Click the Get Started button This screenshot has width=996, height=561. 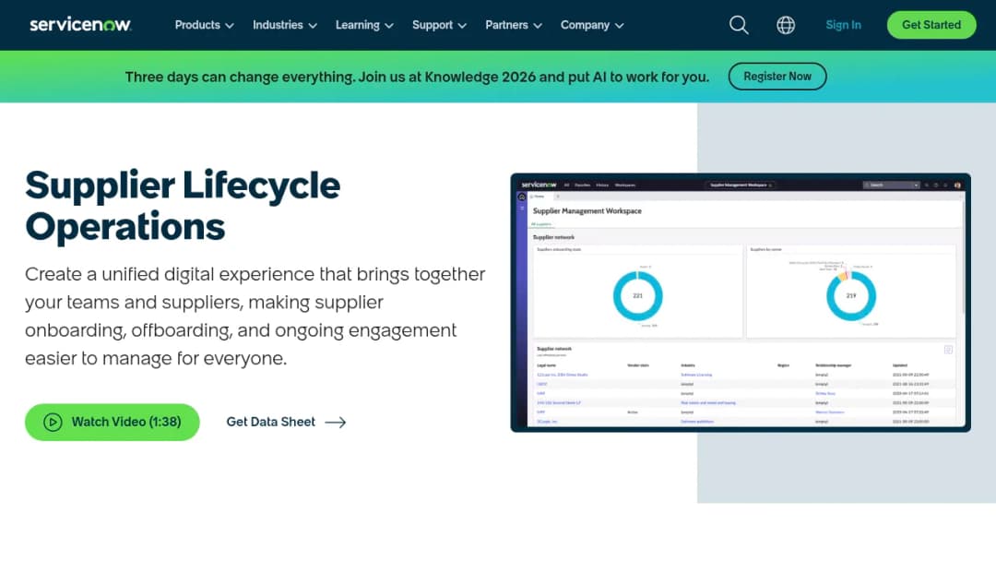(931, 26)
